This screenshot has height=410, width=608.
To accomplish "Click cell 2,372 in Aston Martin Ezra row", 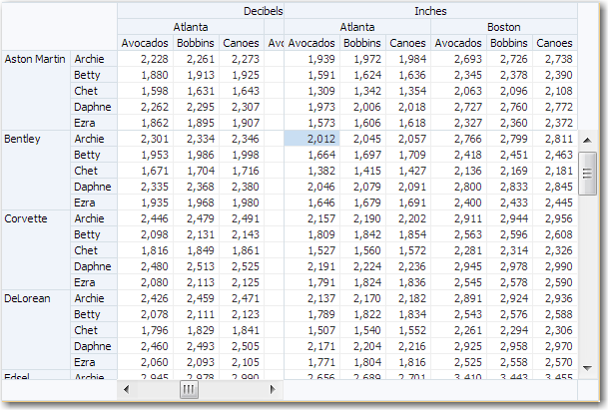I will (x=554, y=123).
